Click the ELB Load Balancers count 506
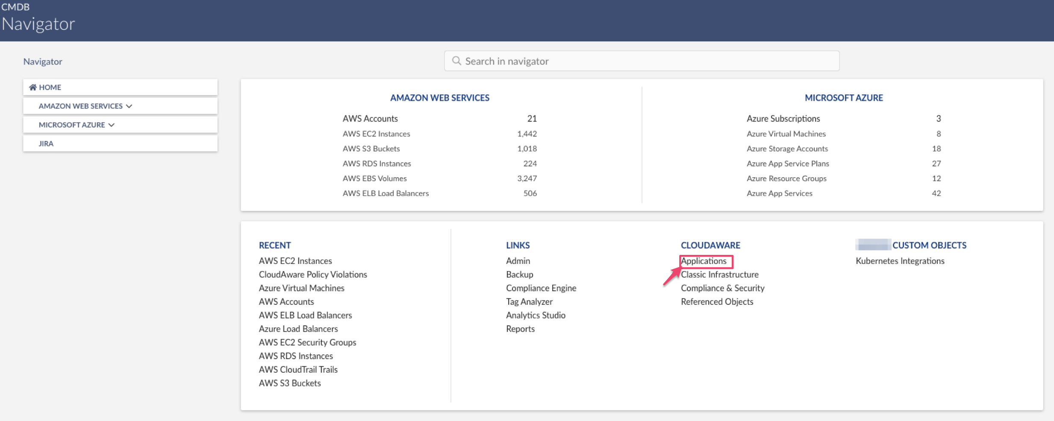 pyautogui.click(x=530, y=193)
